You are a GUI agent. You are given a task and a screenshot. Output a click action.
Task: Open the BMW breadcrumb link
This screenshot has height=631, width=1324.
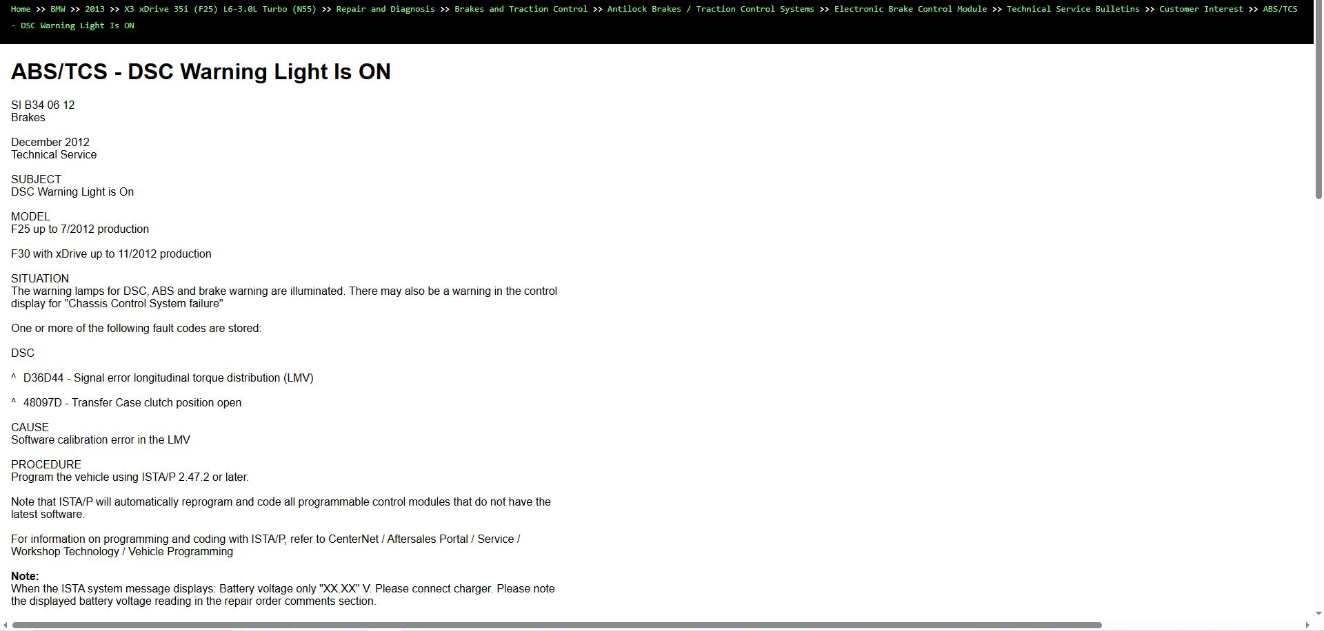click(58, 9)
